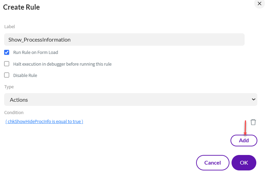Click the 'Type' field caption
This screenshot has height=178, width=268.
pyautogui.click(x=9, y=87)
